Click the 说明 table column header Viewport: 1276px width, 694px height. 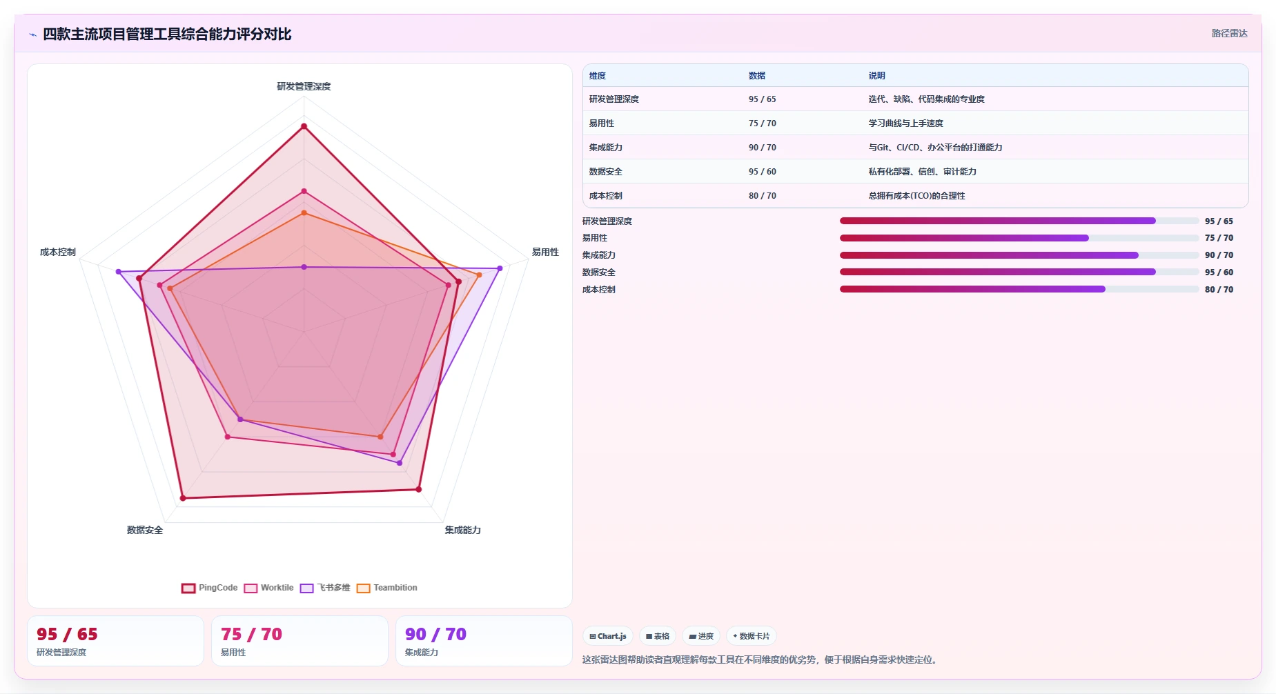click(x=876, y=76)
